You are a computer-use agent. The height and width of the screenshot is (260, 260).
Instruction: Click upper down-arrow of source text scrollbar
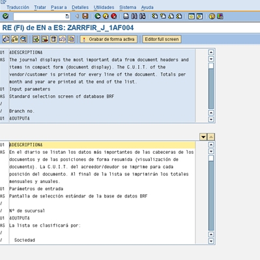click(211, 59)
